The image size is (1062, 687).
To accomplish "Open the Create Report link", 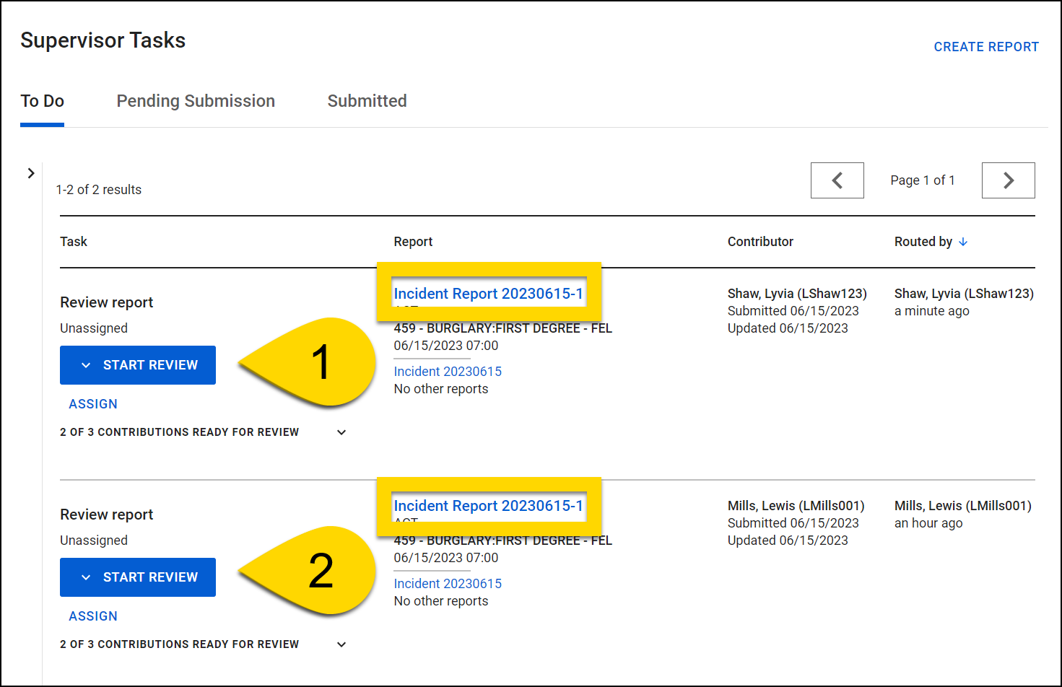I will (986, 46).
